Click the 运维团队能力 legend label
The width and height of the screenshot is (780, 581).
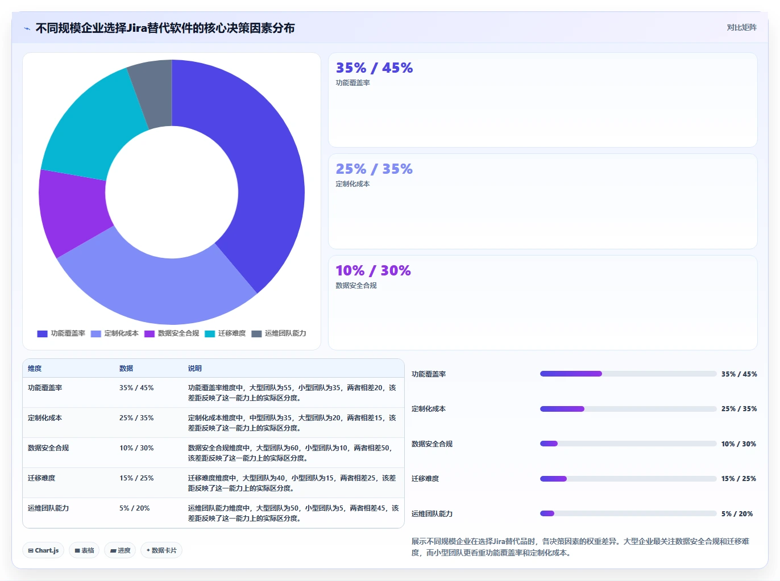pos(285,333)
